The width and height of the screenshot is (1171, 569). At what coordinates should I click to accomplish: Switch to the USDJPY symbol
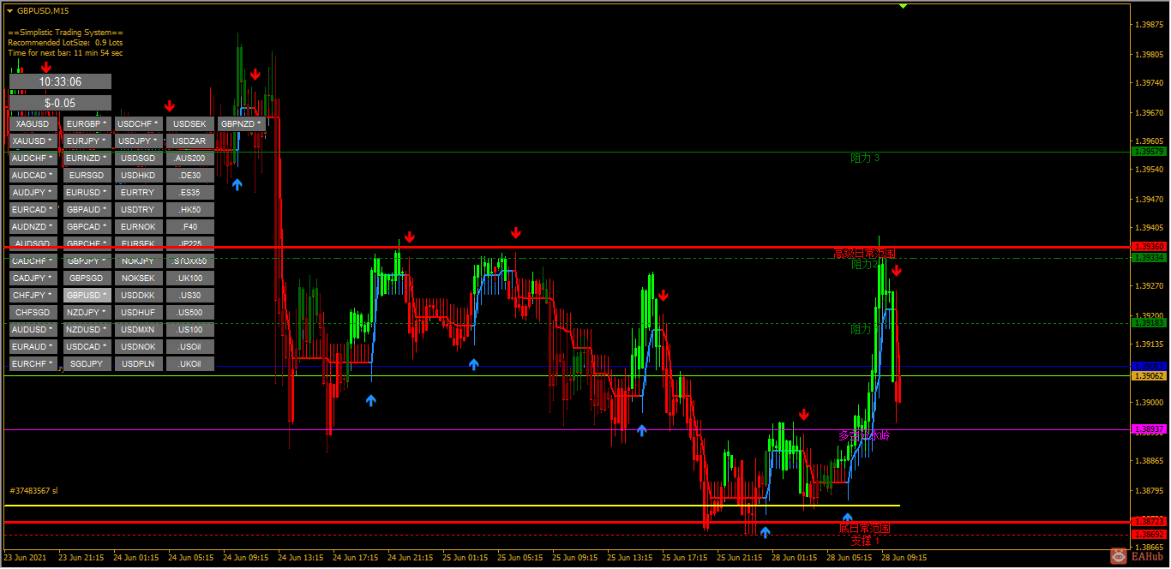[x=138, y=141]
